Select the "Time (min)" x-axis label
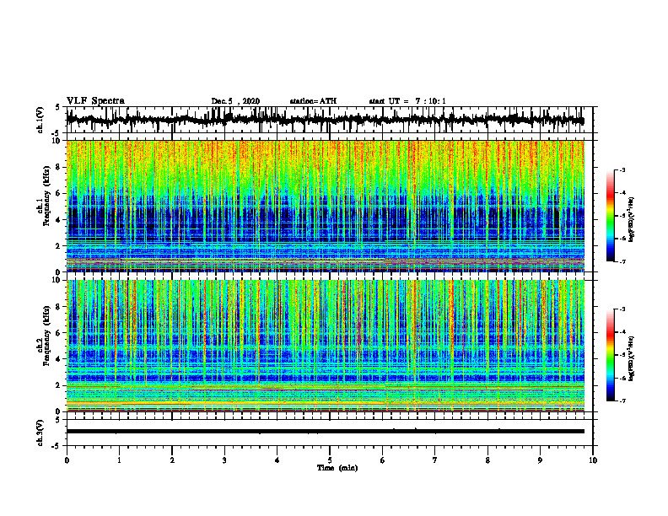 (x=337, y=468)
